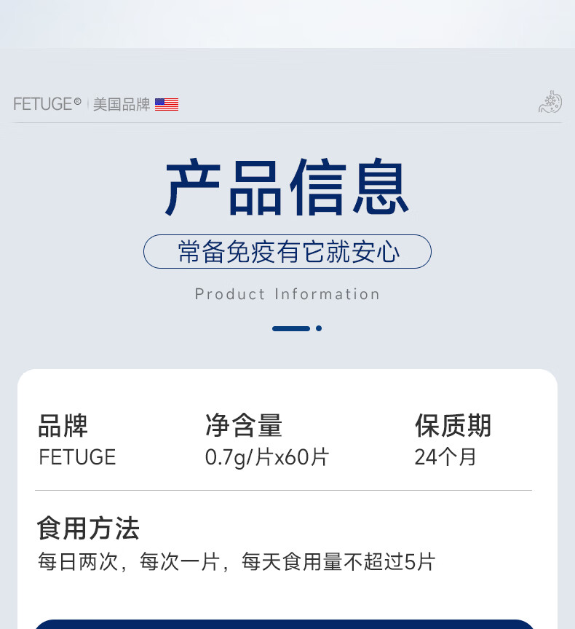575x629 pixels.
Task: Click the American flag icon
Action: click(x=167, y=104)
